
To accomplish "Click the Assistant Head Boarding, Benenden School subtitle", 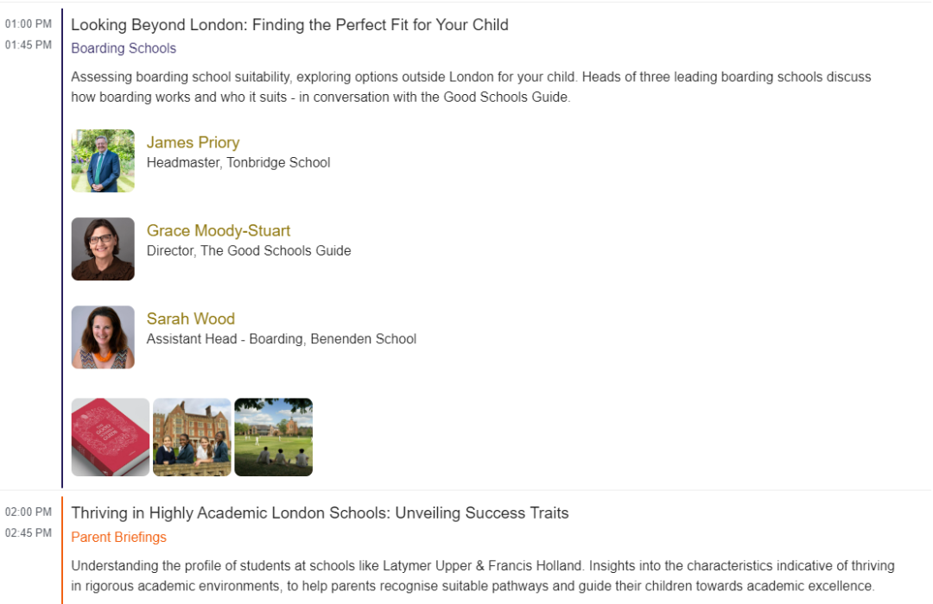I will point(282,339).
